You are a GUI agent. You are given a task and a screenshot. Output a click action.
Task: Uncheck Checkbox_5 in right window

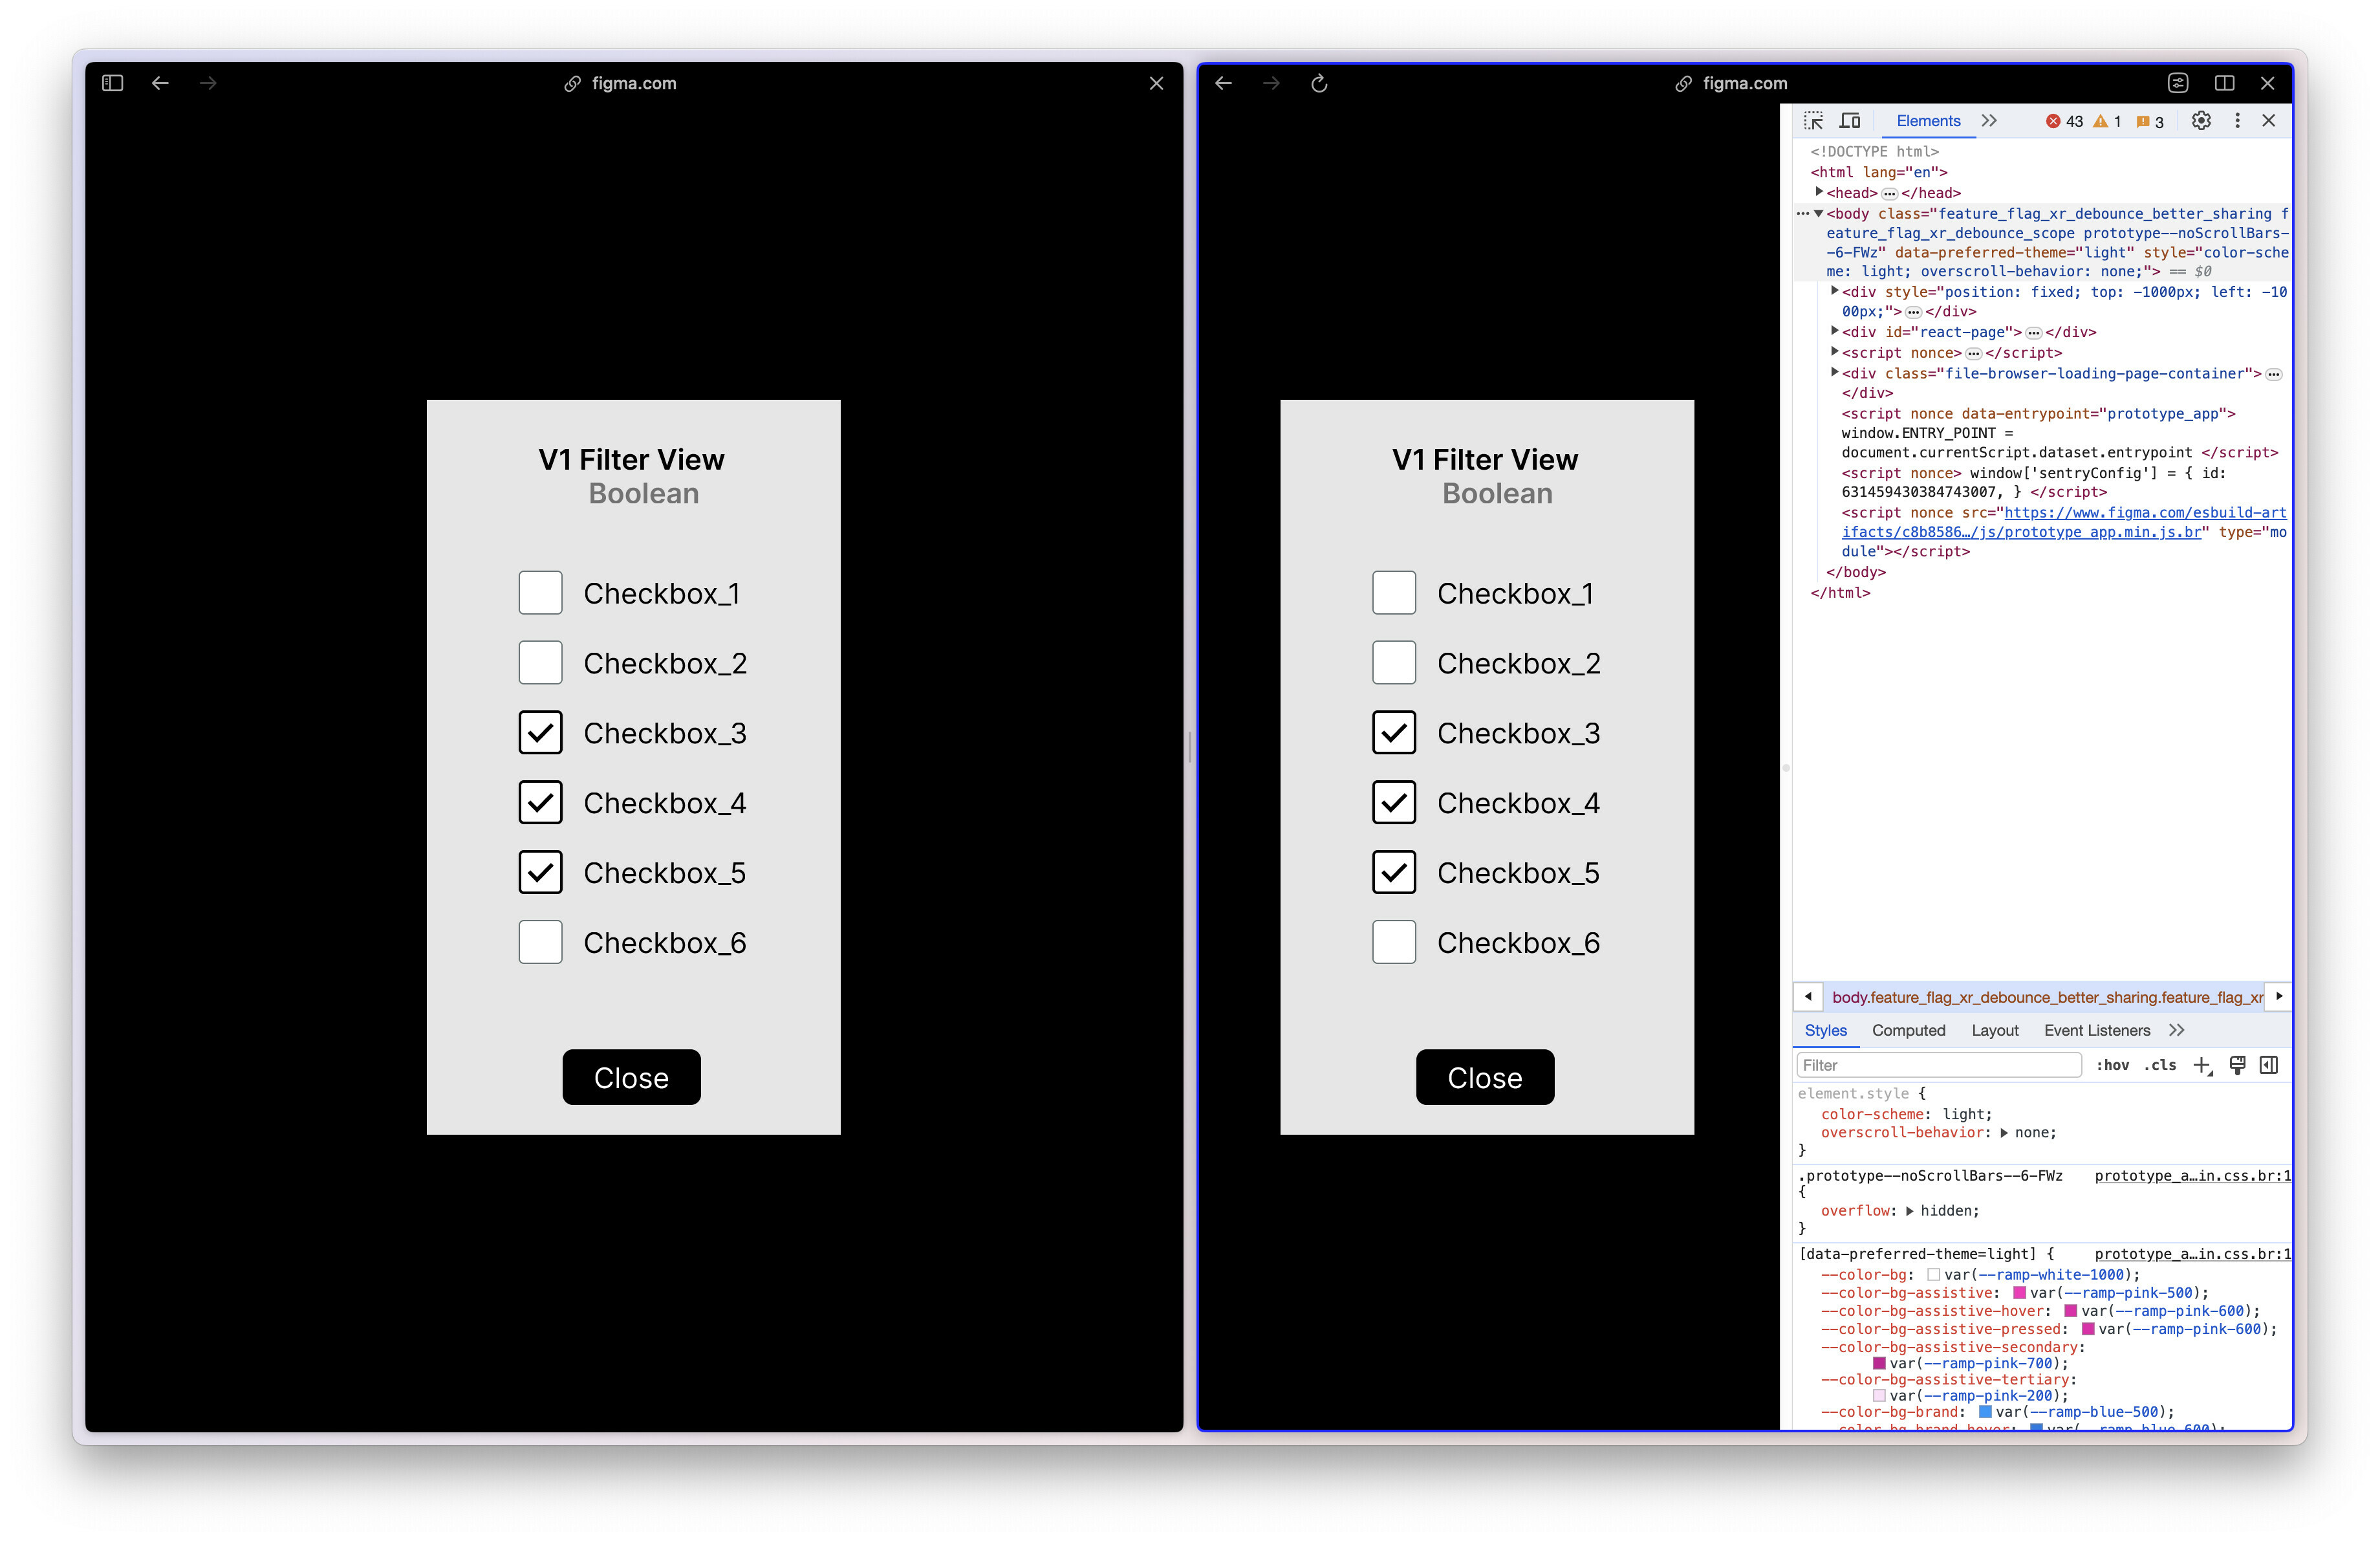pos(1394,873)
